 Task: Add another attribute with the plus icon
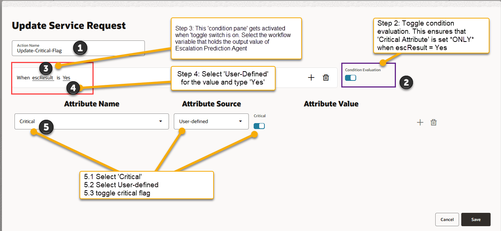tap(420, 122)
